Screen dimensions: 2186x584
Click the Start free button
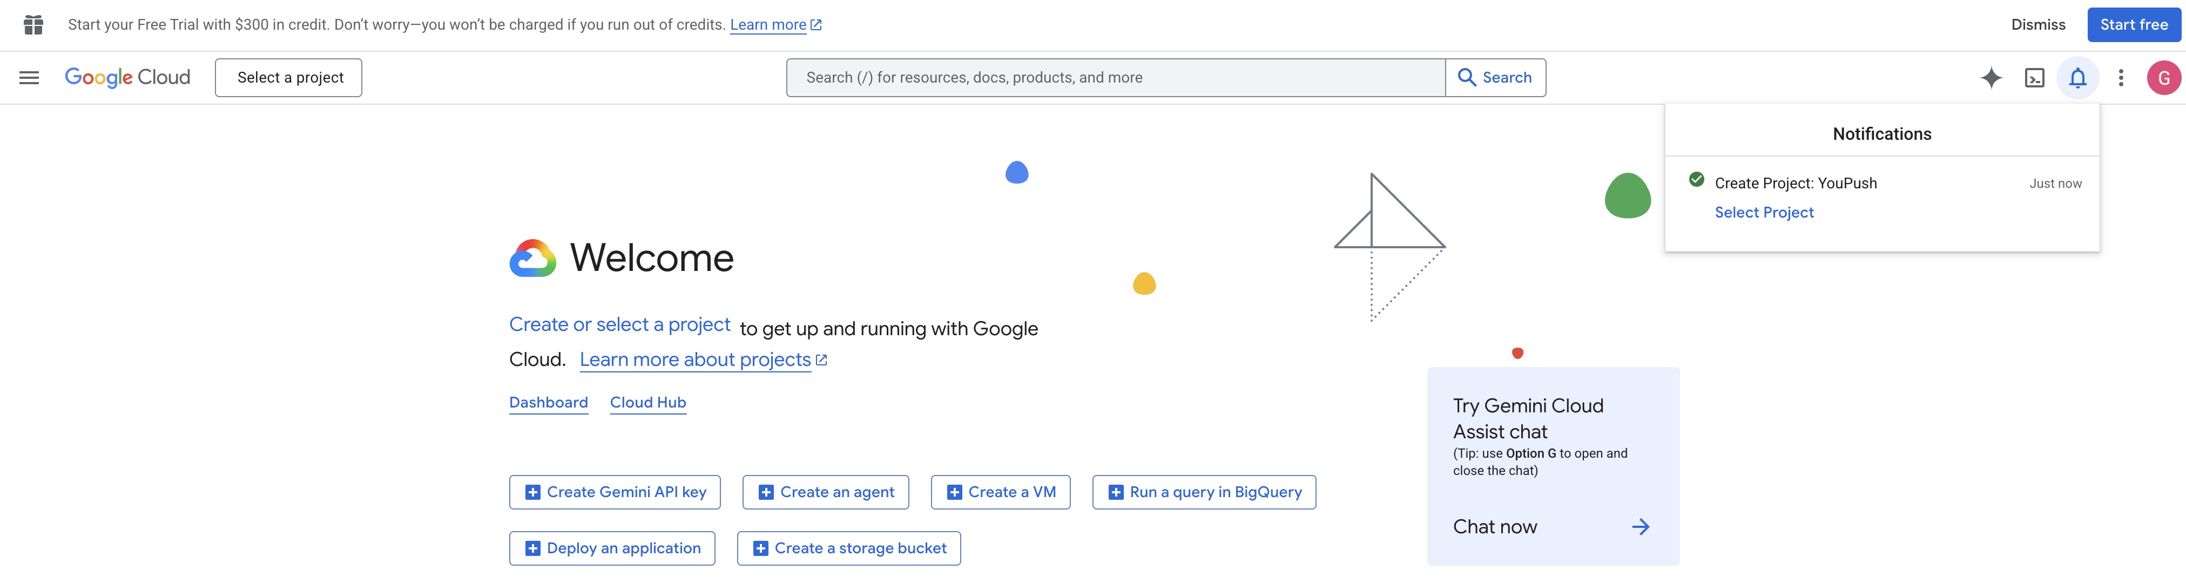(2134, 25)
